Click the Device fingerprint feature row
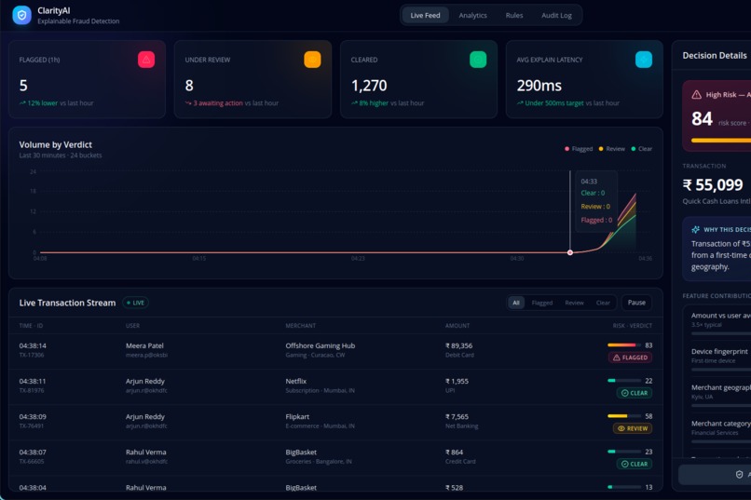Image resolution: width=751 pixels, height=500 pixels. pyautogui.click(x=721, y=359)
